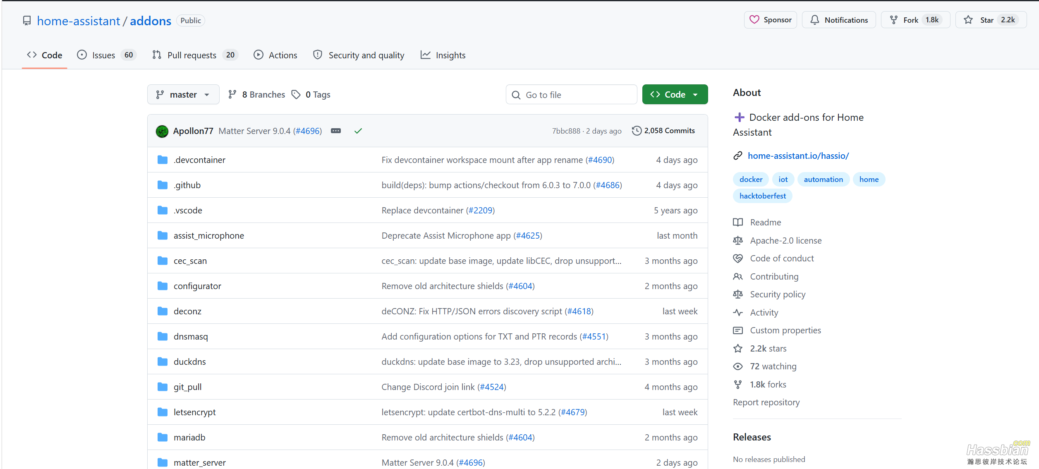This screenshot has height=469, width=1039.
Task: Click the Go to file search field
Action: point(571,95)
